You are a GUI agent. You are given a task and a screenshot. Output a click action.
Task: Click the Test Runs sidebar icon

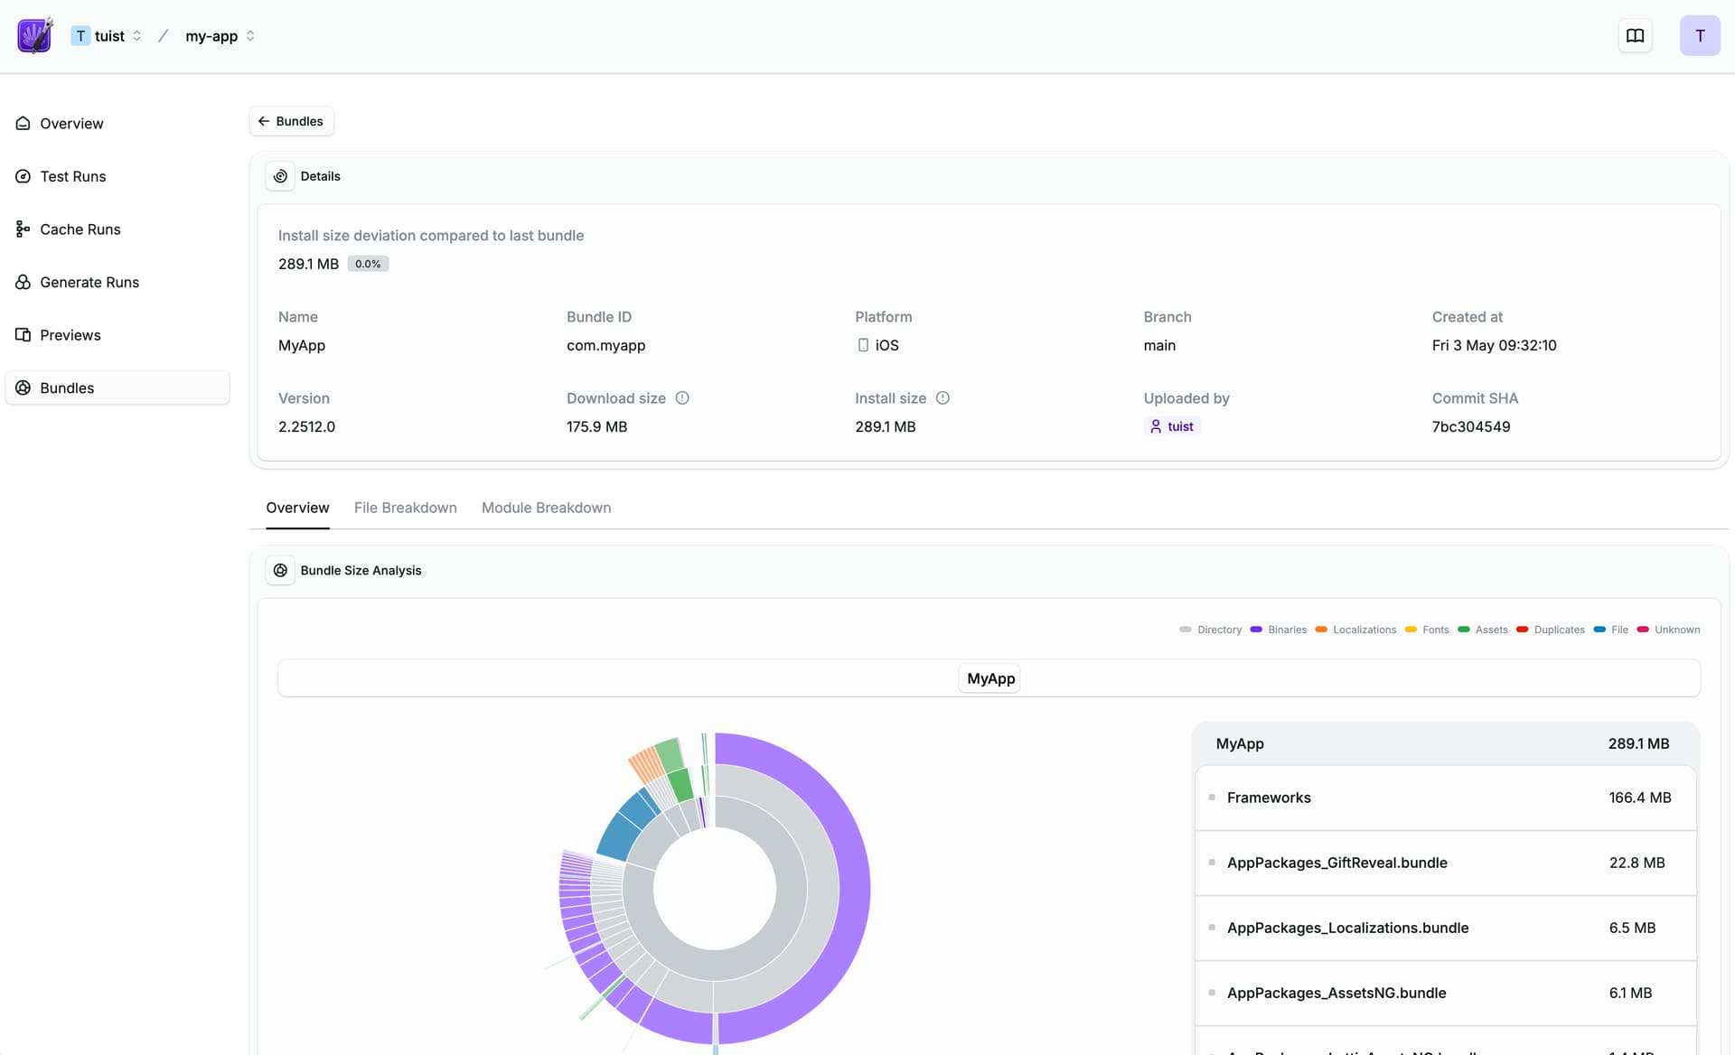[23, 176]
